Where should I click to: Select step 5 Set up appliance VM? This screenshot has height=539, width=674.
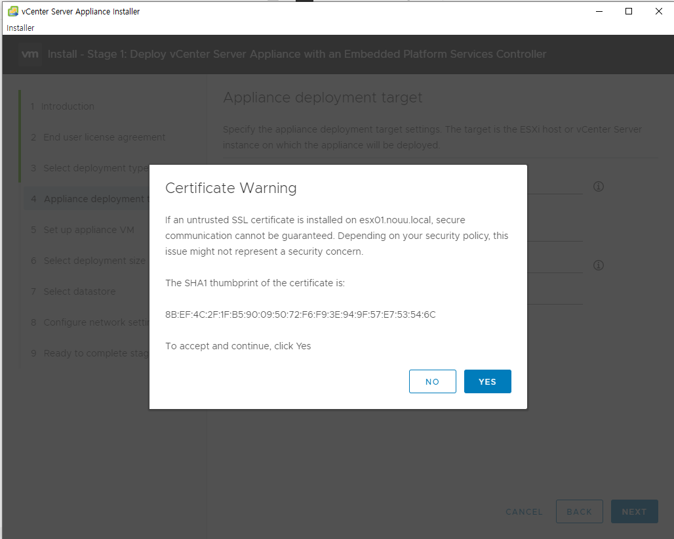coord(83,230)
